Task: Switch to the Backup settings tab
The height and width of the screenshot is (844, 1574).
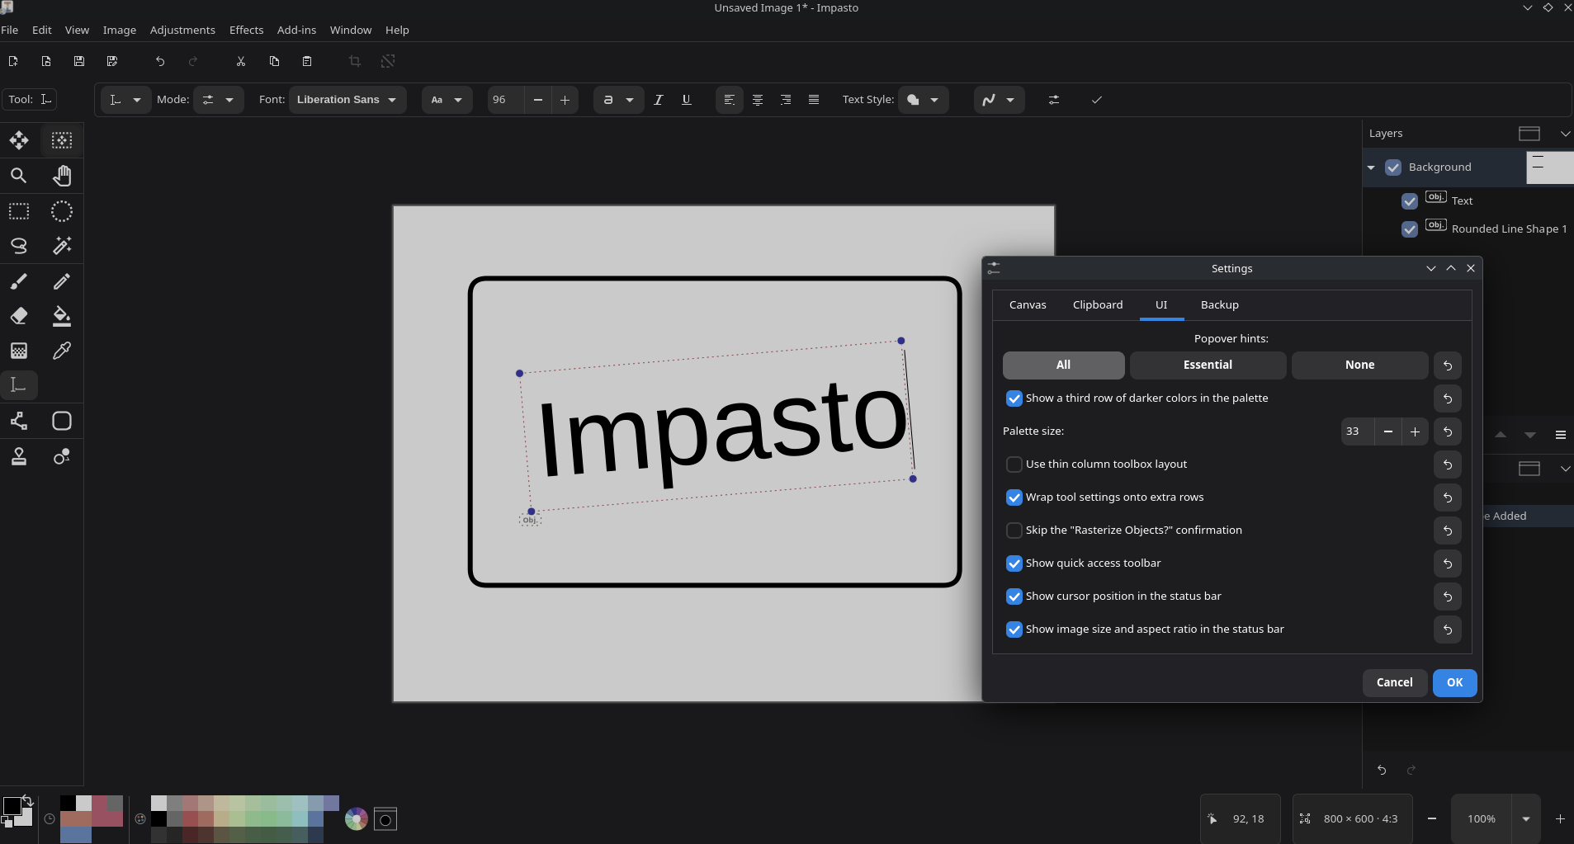Action: (1220, 305)
